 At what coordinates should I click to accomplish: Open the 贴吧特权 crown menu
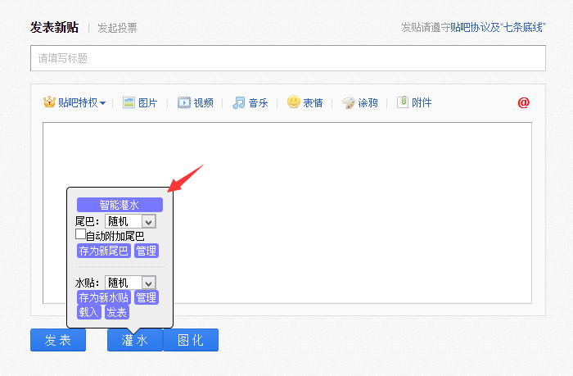pyautogui.click(x=74, y=102)
